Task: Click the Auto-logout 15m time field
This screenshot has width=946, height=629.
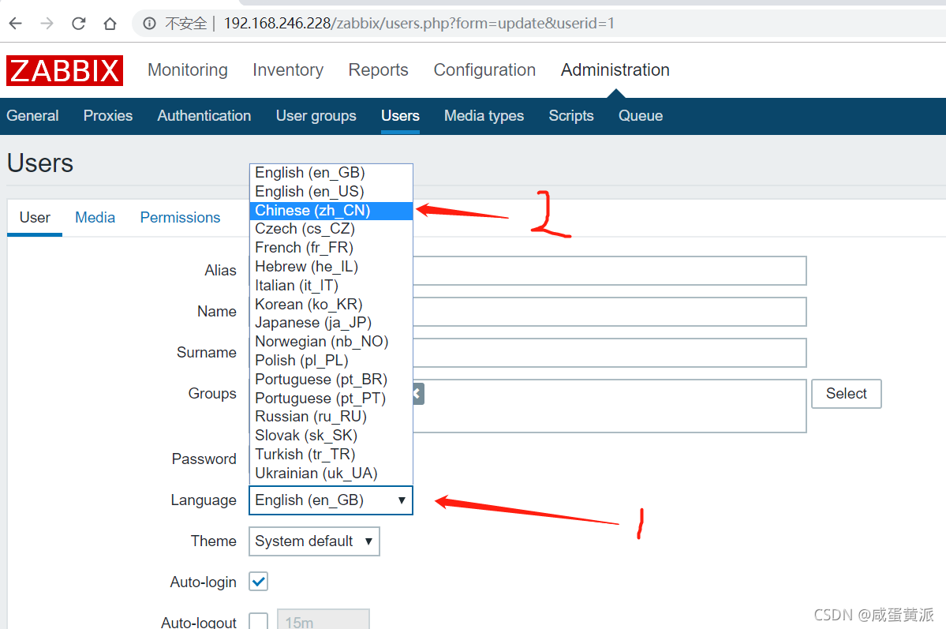Action: (323, 620)
